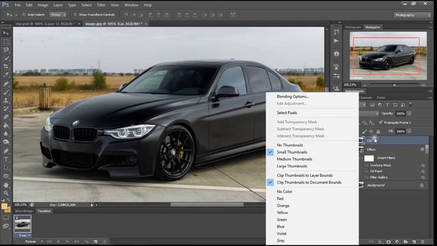Delete layer with trash icon
This screenshot has width=437, height=246.
coord(423,242)
